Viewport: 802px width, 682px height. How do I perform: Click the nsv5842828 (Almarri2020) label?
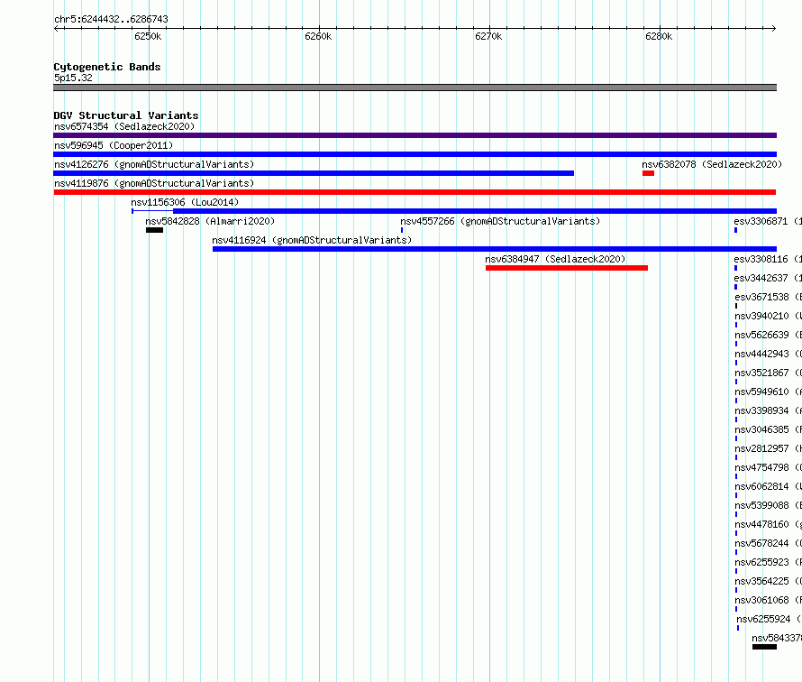tap(210, 221)
